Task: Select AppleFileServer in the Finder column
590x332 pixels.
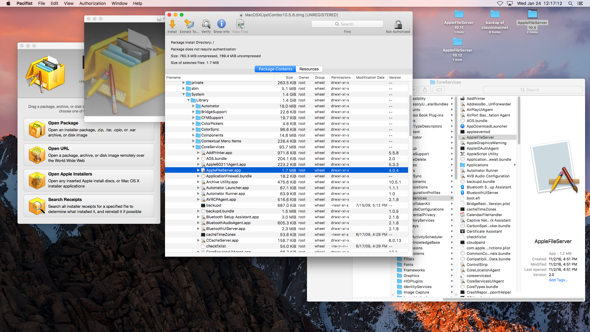Action: (487, 137)
